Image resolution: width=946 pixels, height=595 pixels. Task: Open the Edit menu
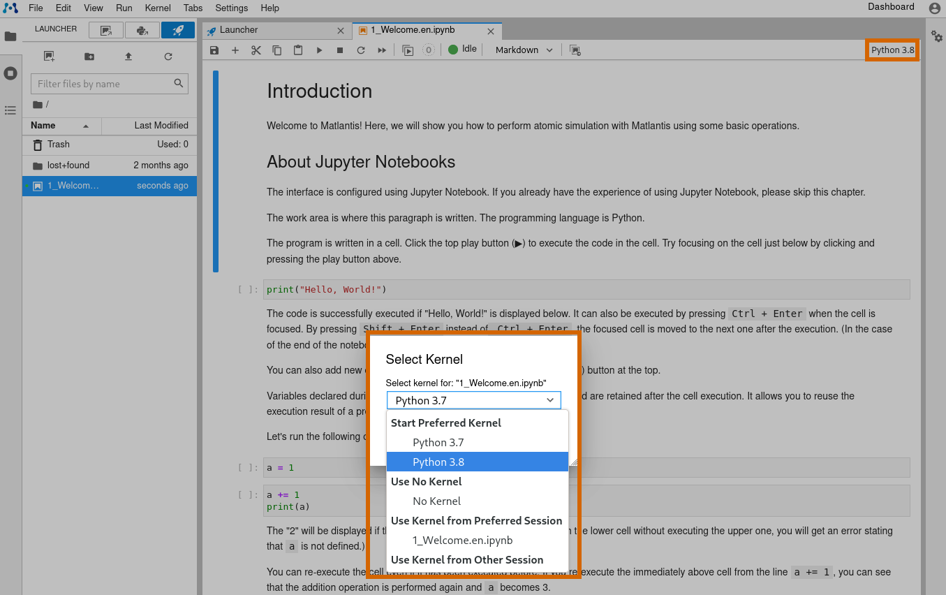64,8
